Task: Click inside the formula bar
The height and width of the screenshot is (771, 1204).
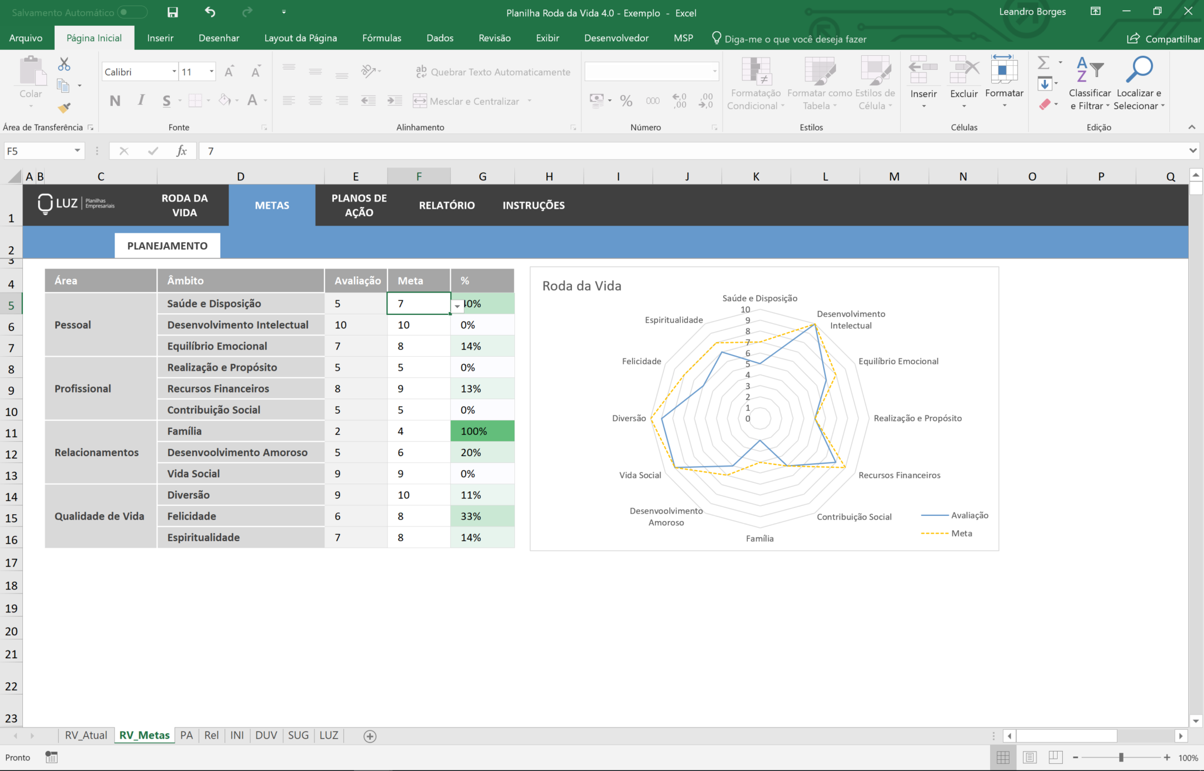Action: (x=412, y=151)
